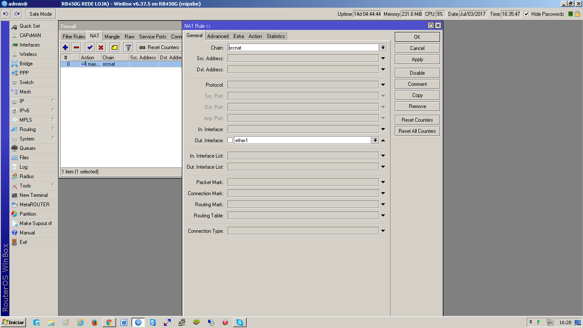Image resolution: width=583 pixels, height=328 pixels.
Task: Open Mesh from the sidebar
Action: pos(34,92)
